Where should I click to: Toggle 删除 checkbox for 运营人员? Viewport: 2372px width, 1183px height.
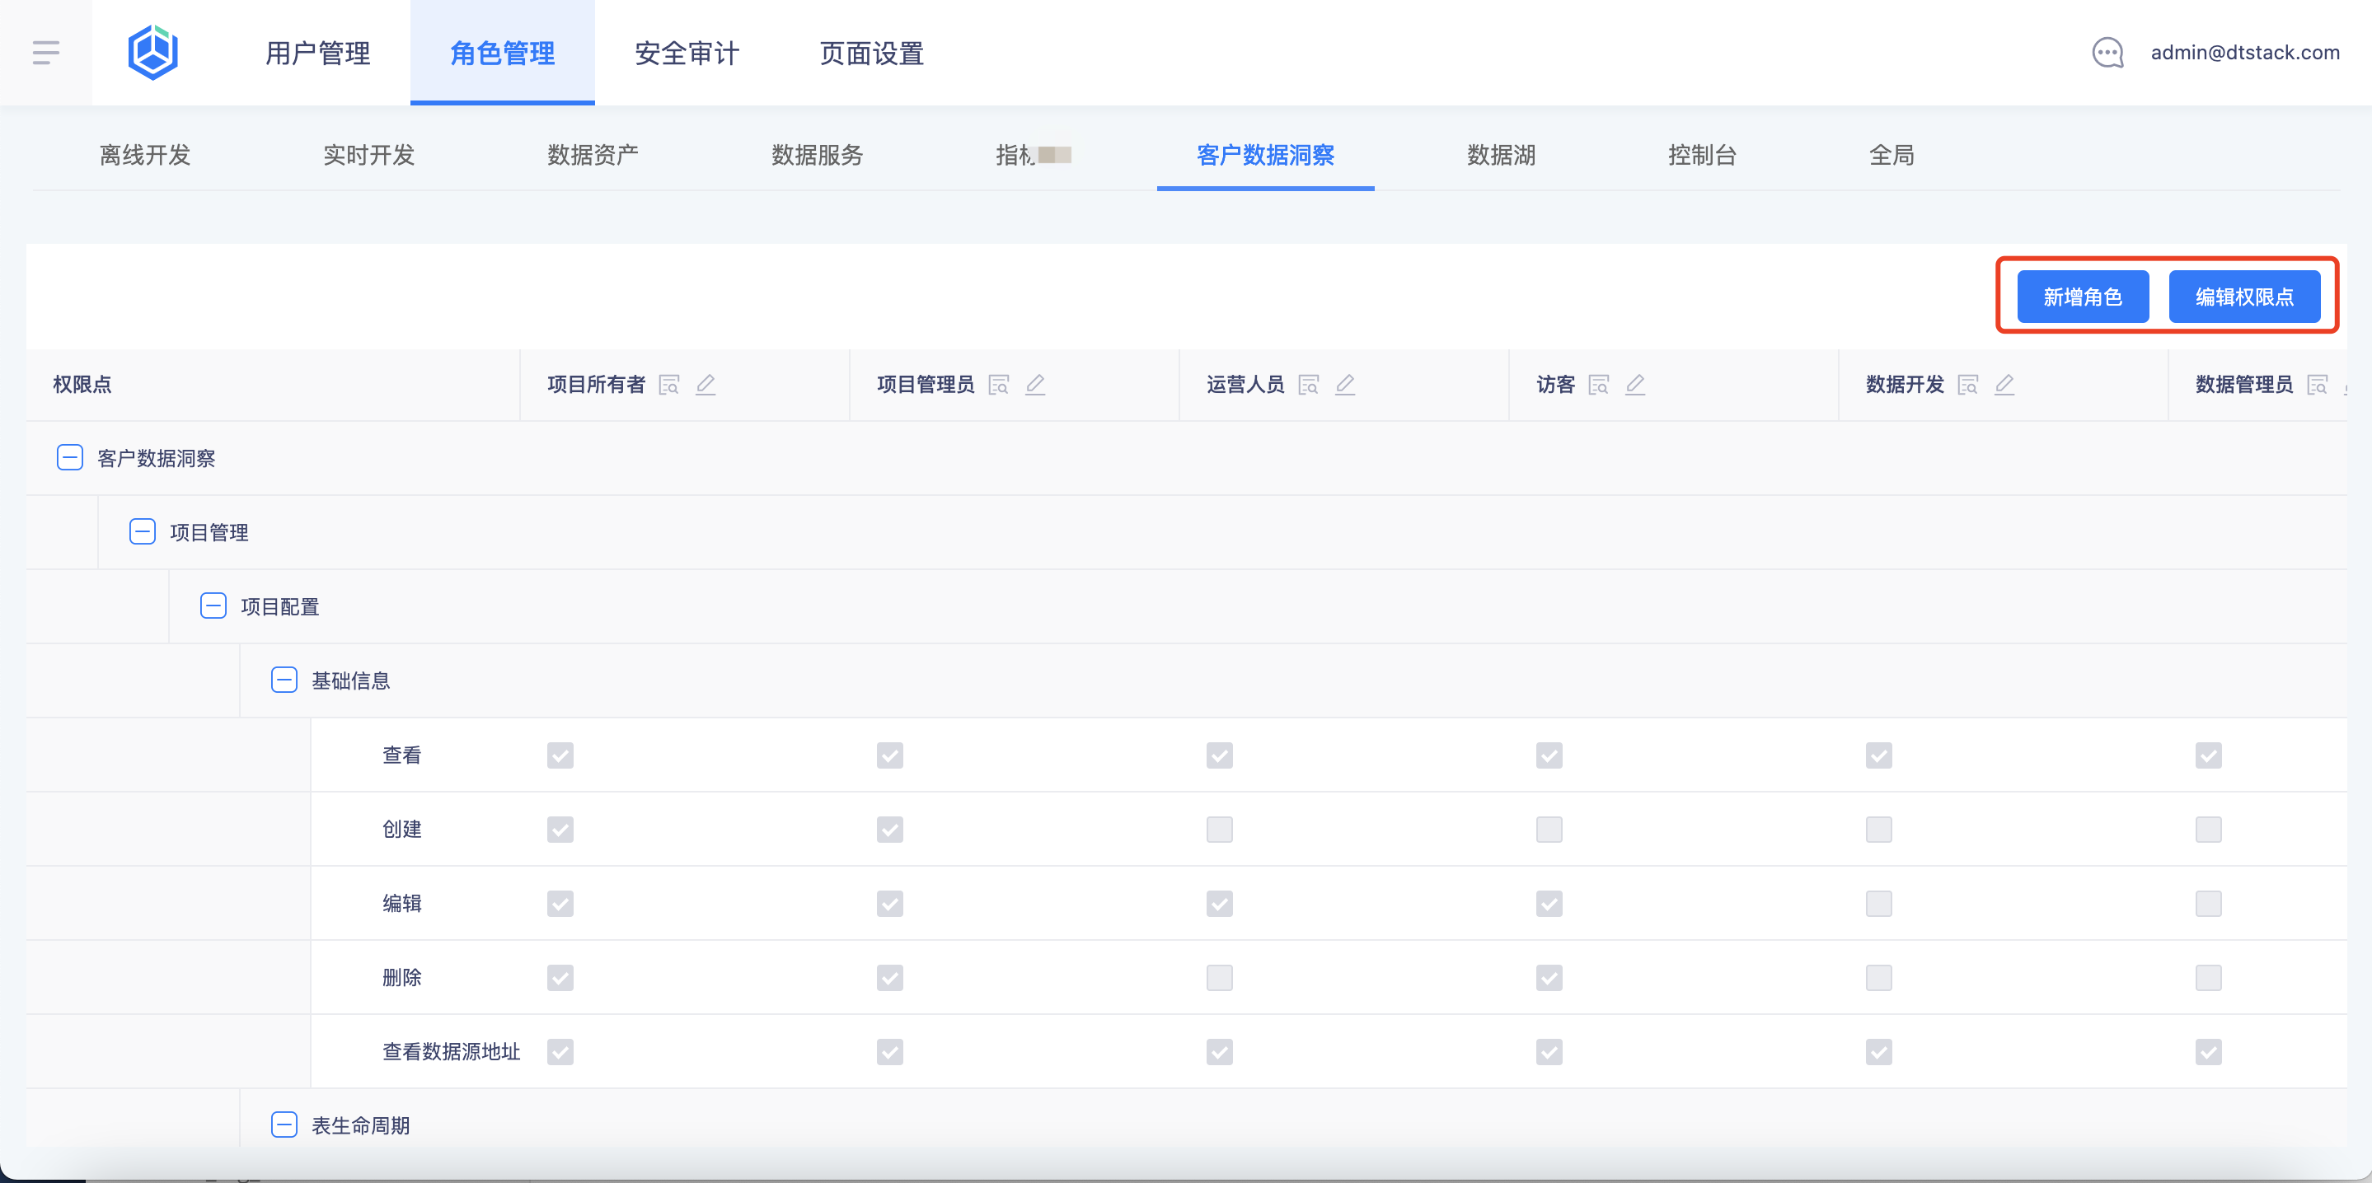(1219, 978)
